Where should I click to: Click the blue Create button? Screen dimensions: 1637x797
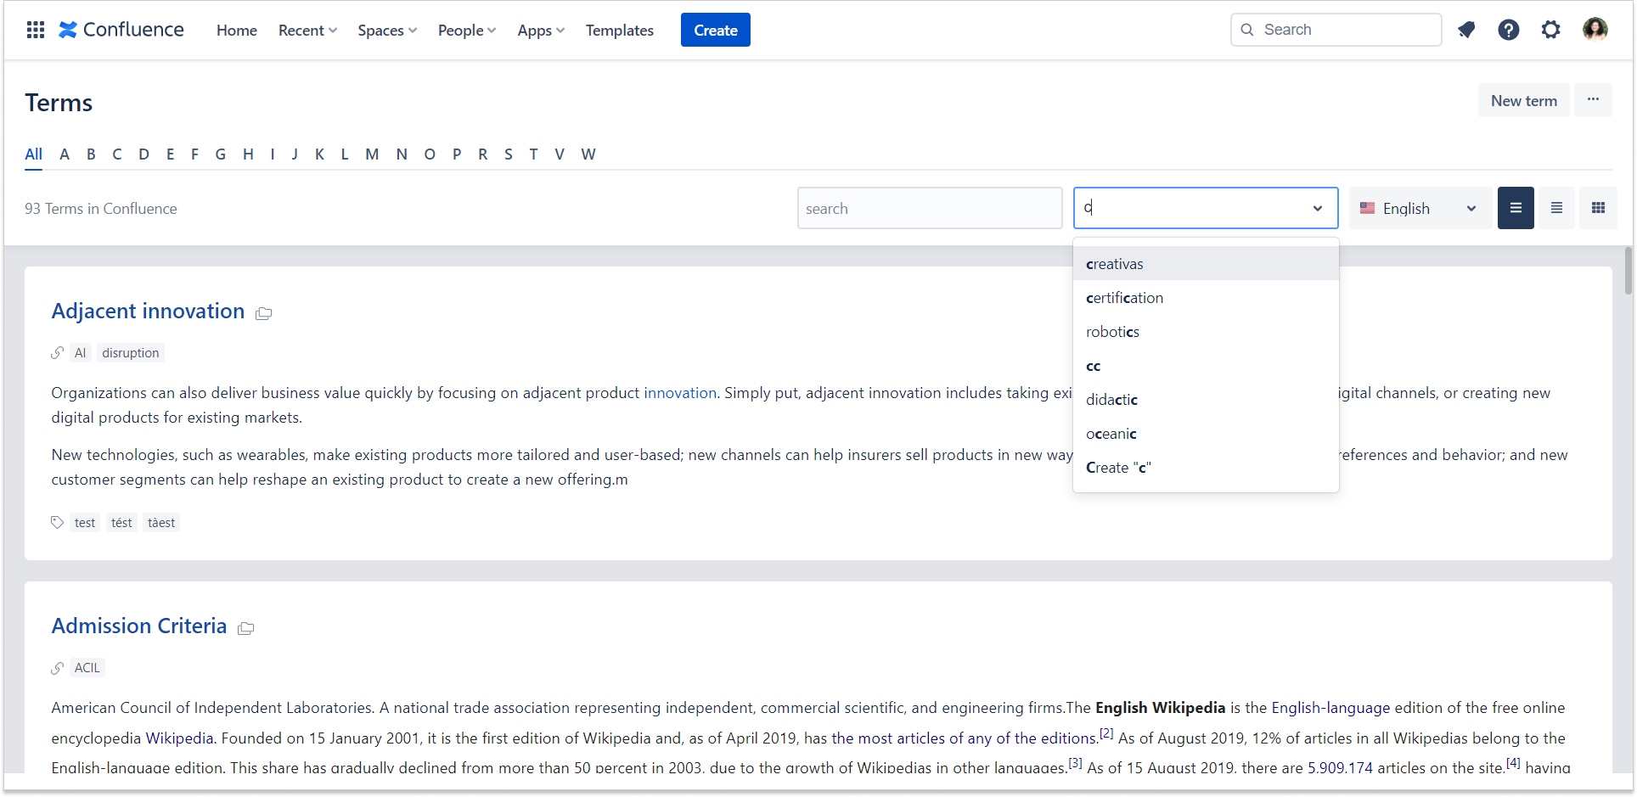point(715,31)
